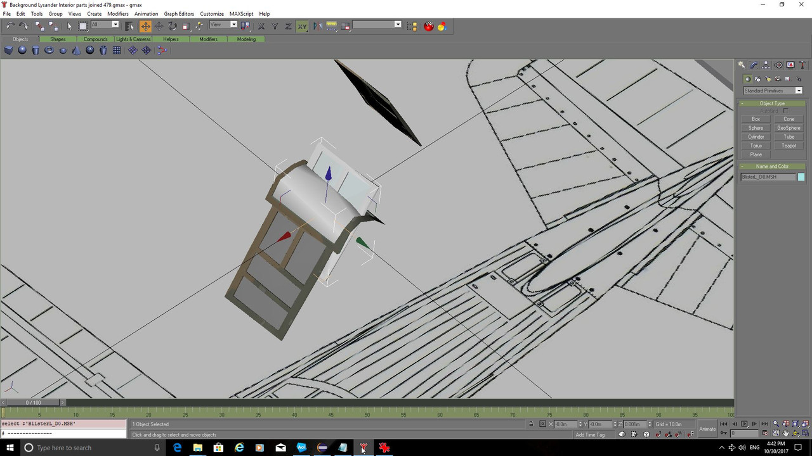This screenshot has height=456, width=812.
Task: Click the MAXScript listener input field
Action: [x=63, y=433]
